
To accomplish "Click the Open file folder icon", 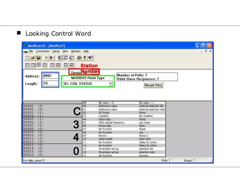I will [33, 57].
